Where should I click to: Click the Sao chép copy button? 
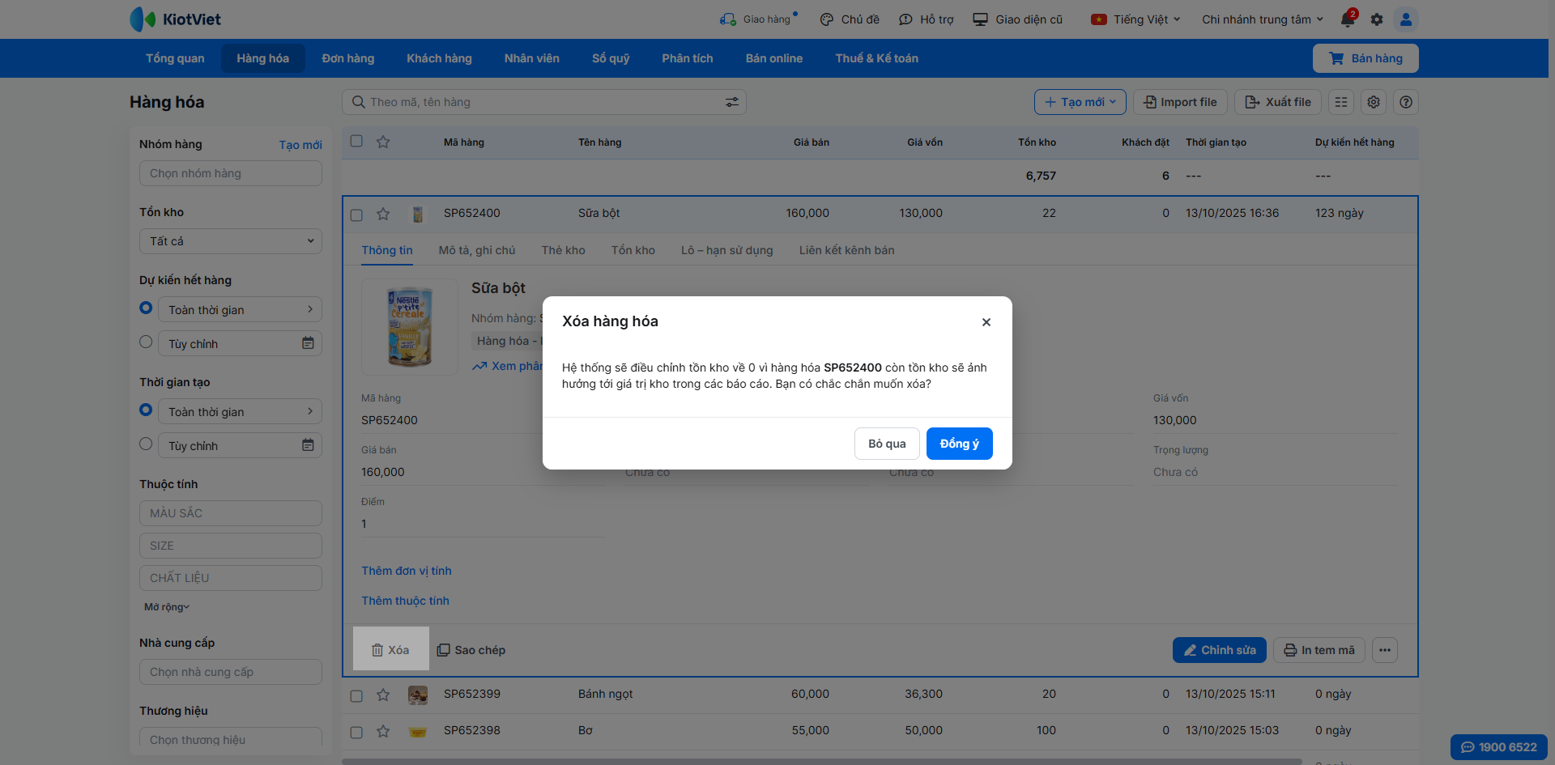[471, 650]
